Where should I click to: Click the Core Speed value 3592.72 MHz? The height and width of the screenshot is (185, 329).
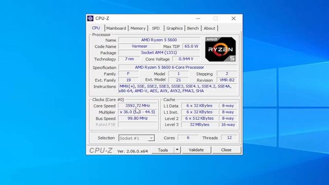(x=137, y=105)
